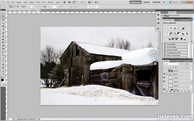
Task: Select the Quick Selection tool
Action: point(3,23)
